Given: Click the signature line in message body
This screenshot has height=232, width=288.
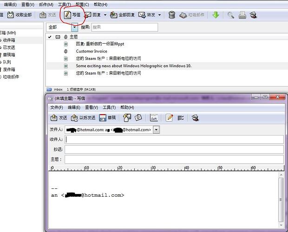Looking at the screenshot, I should pos(88,195).
